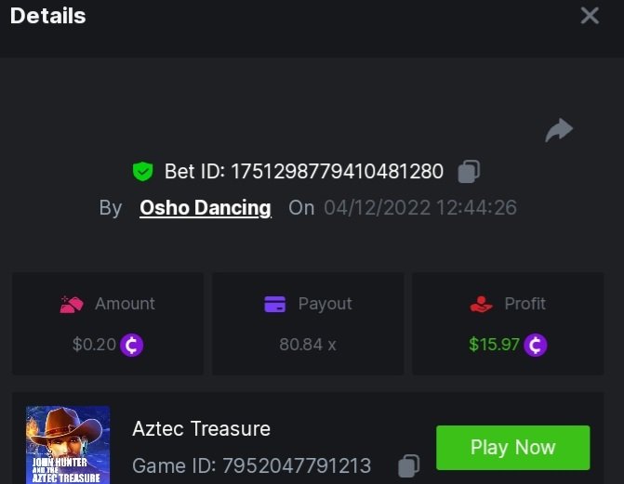Click the share arrow icon
Image resolution: width=624 pixels, height=484 pixels.
click(x=559, y=131)
